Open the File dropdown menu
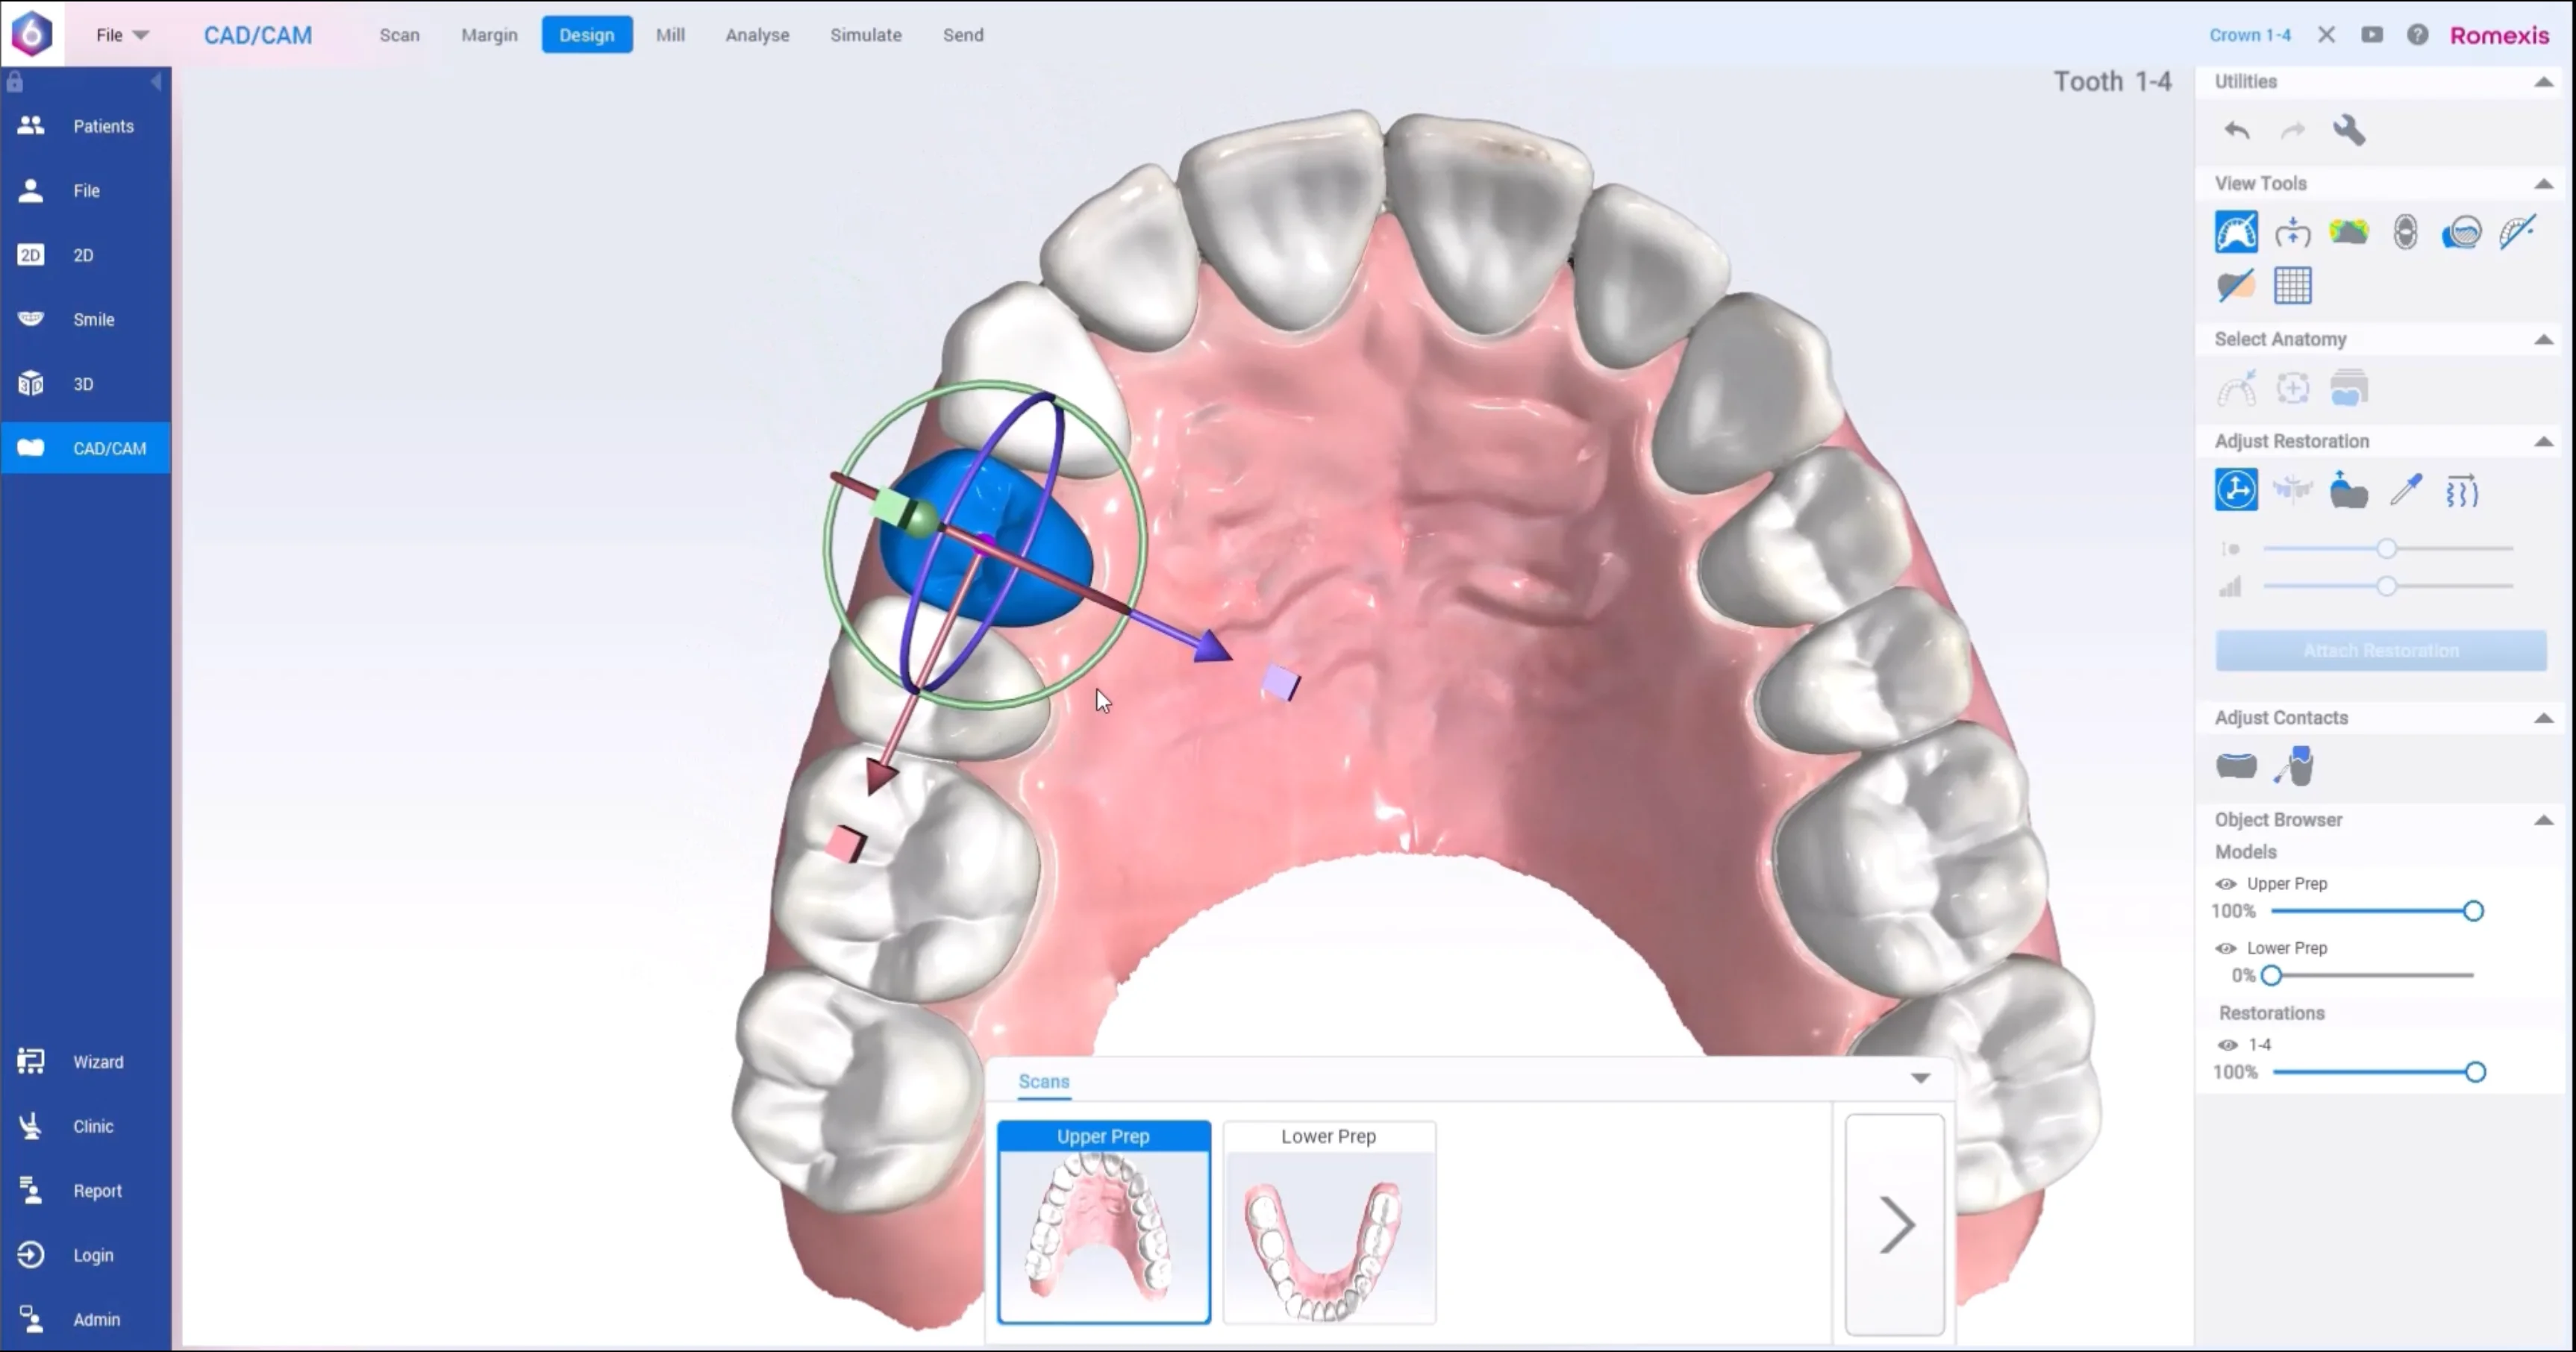2576x1352 pixels. pos(119,34)
